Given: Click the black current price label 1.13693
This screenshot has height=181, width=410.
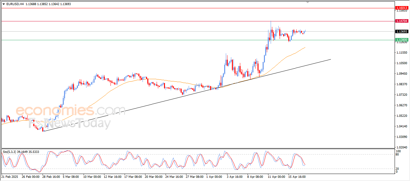Looking at the screenshot, I should click(401, 32).
